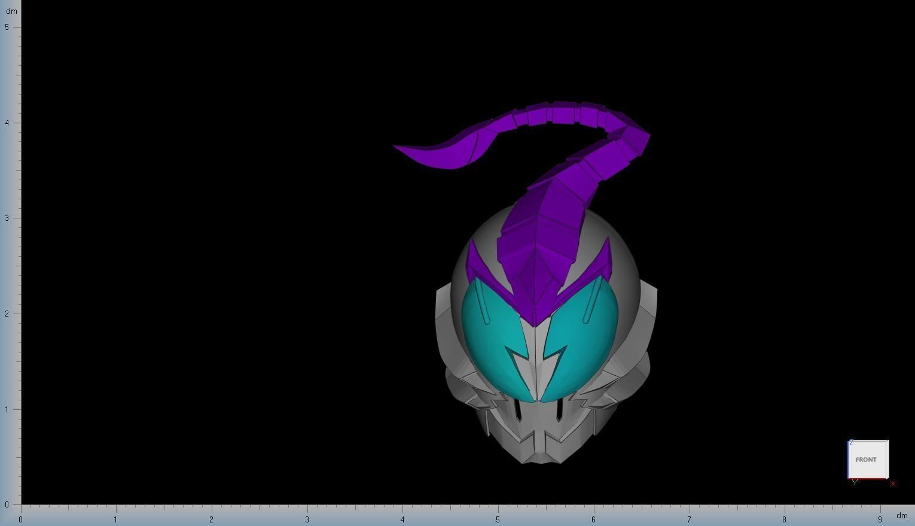
Task: Click the 4 mark on the vertical ruler
Action: click(x=7, y=123)
